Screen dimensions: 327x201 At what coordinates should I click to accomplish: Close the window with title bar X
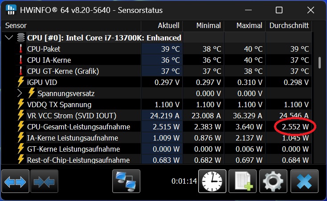point(311,10)
